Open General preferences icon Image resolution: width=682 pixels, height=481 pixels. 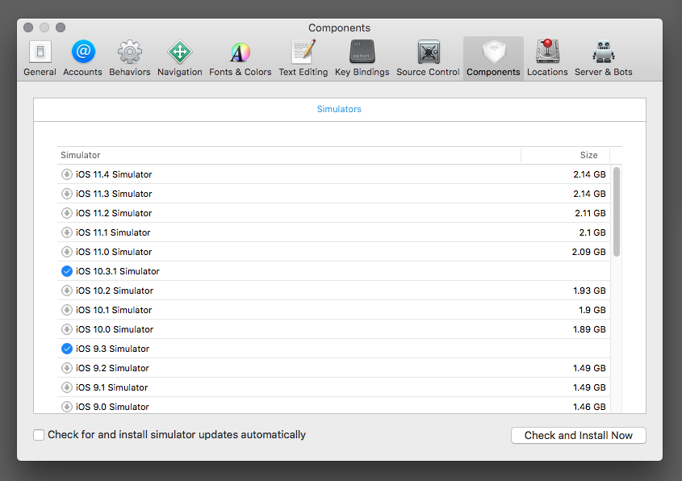click(x=40, y=52)
